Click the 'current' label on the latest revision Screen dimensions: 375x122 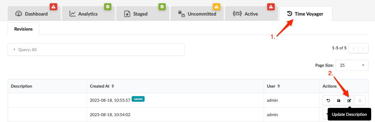pyautogui.click(x=138, y=99)
